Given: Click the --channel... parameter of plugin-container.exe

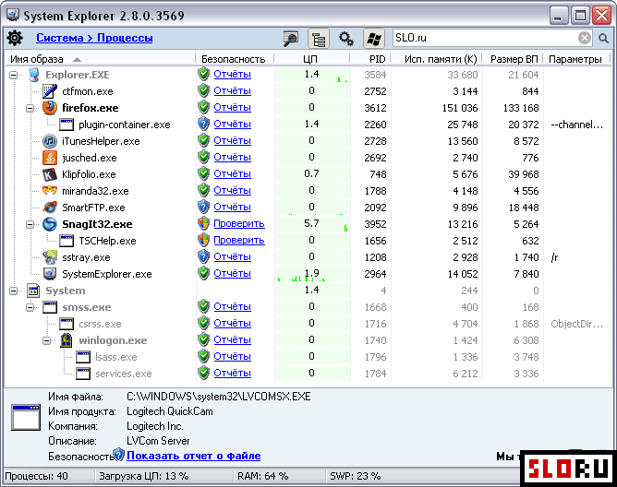Looking at the screenshot, I should point(577,125).
